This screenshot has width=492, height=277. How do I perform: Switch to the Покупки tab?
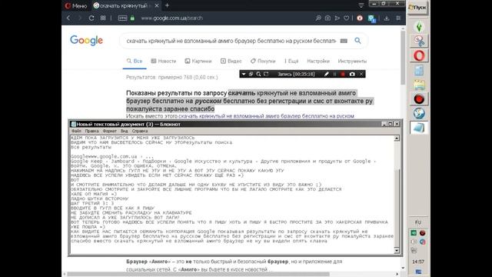(263, 61)
